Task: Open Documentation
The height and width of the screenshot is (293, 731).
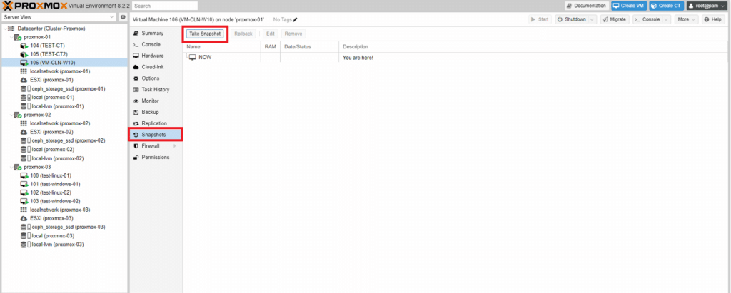Action: (x=587, y=6)
